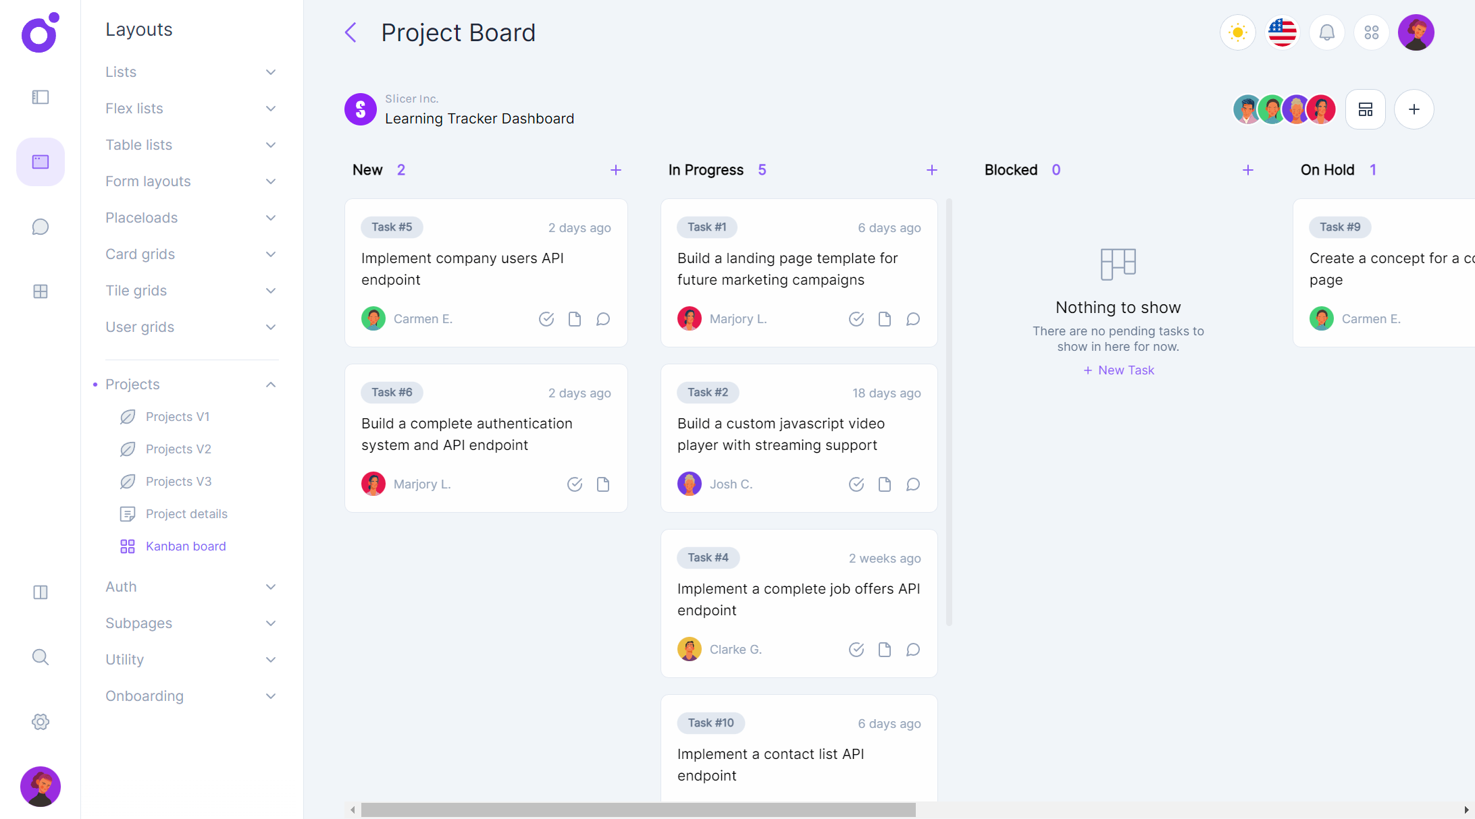Open user profile avatar menu
The image size is (1475, 819).
click(x=1416, y=32)
